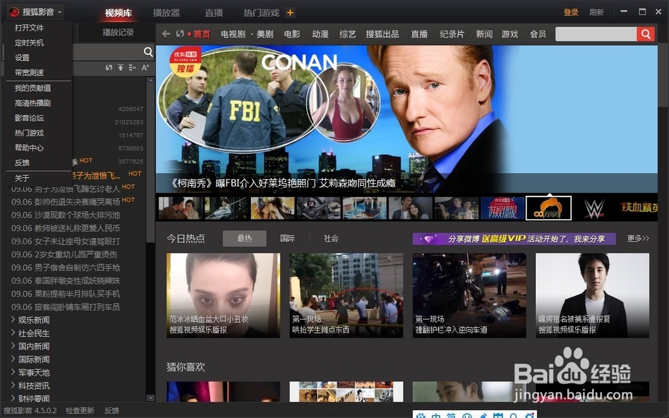669x418 pixels.
Task: Open list item 09.06 彭帅伤退失决赛痛哭离场
Action: (66, 202)
